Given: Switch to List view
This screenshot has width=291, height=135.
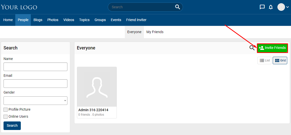Looking at the screenshot, I should [264, 60].
